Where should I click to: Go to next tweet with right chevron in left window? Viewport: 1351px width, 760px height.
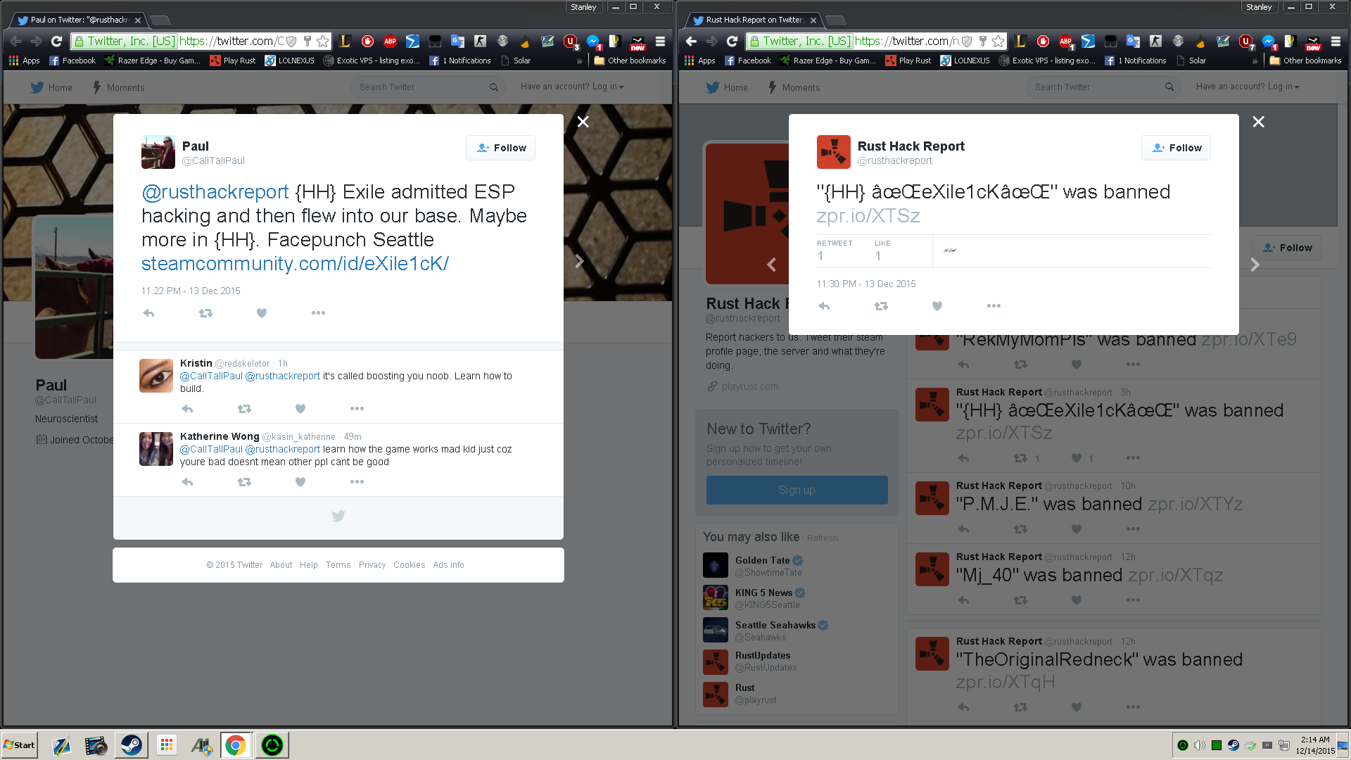click(x=579, y=262)
